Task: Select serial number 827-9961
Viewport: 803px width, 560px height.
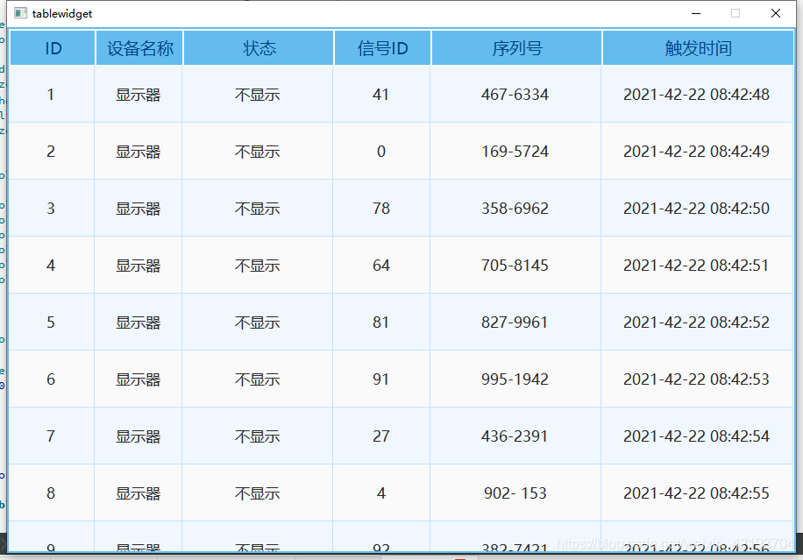Action: pos(515,322)
